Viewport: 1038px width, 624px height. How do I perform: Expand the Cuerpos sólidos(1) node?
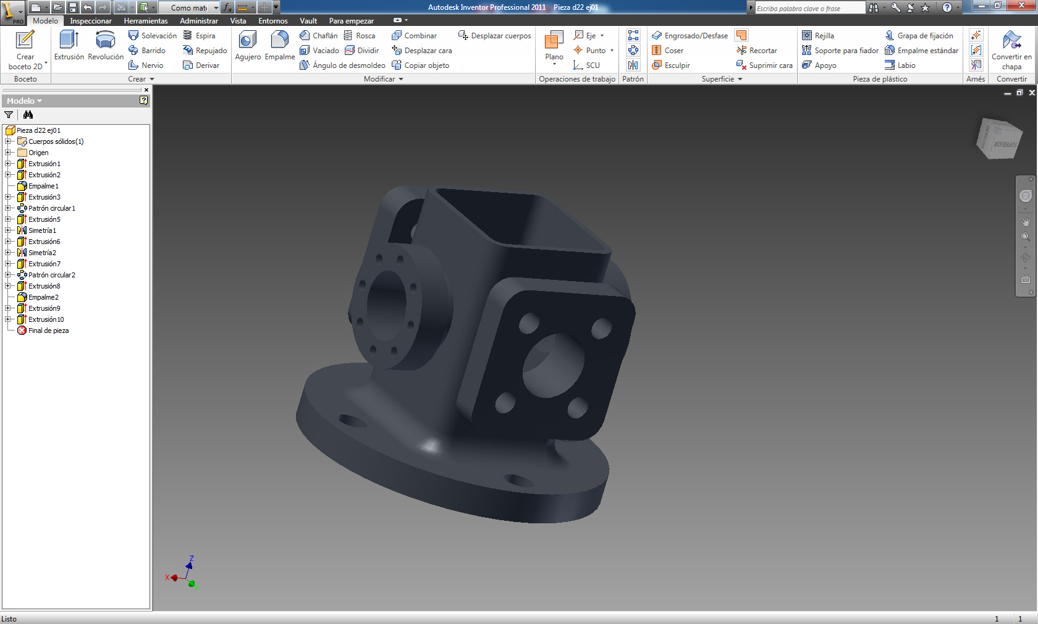click(8, 141)
